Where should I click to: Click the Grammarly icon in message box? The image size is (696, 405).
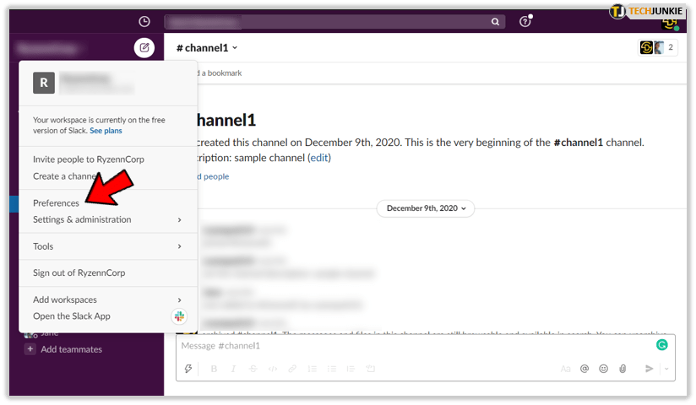662,345
